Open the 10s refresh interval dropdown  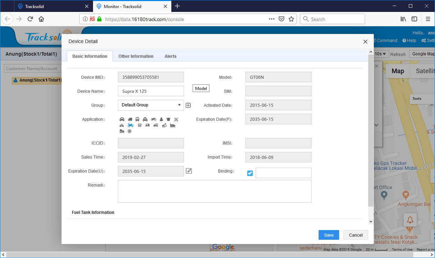click(380, 54)
